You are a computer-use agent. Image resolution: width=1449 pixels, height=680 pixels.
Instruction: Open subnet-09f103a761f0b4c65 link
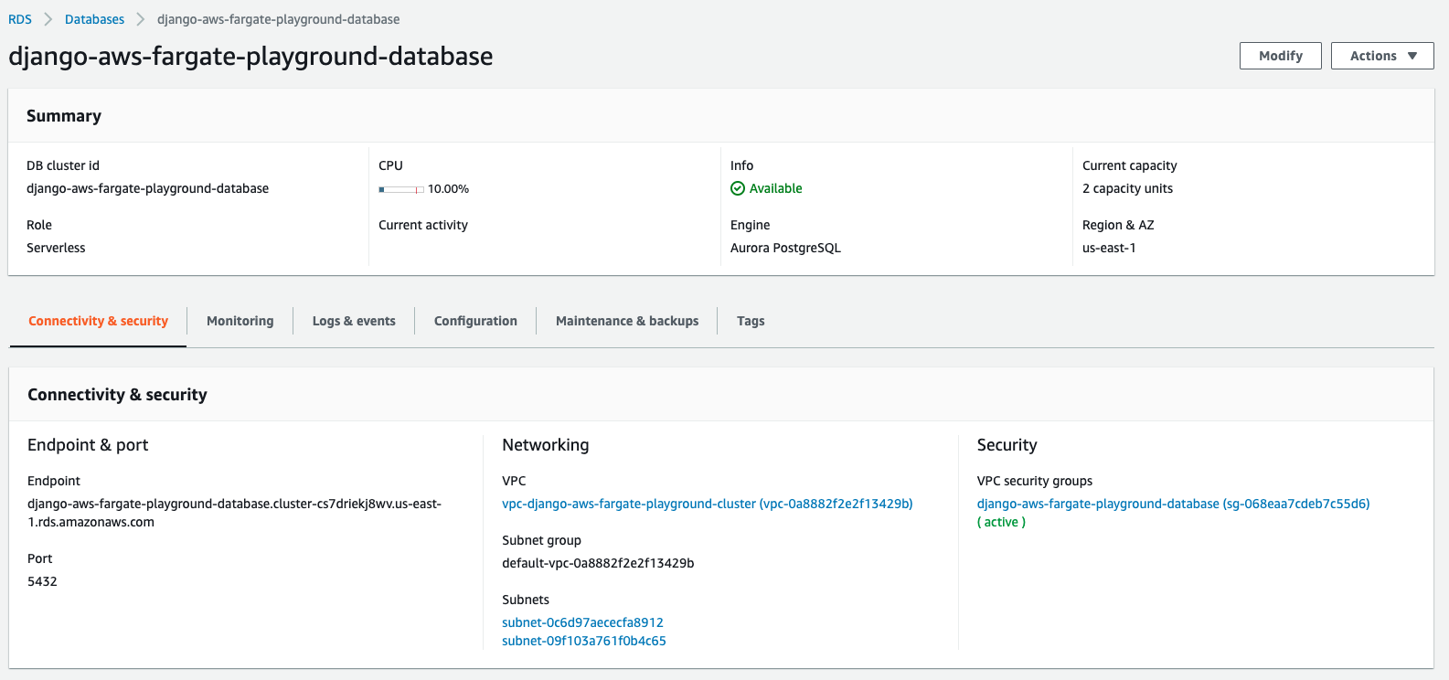pyautogui.click(x=583, y=641)
